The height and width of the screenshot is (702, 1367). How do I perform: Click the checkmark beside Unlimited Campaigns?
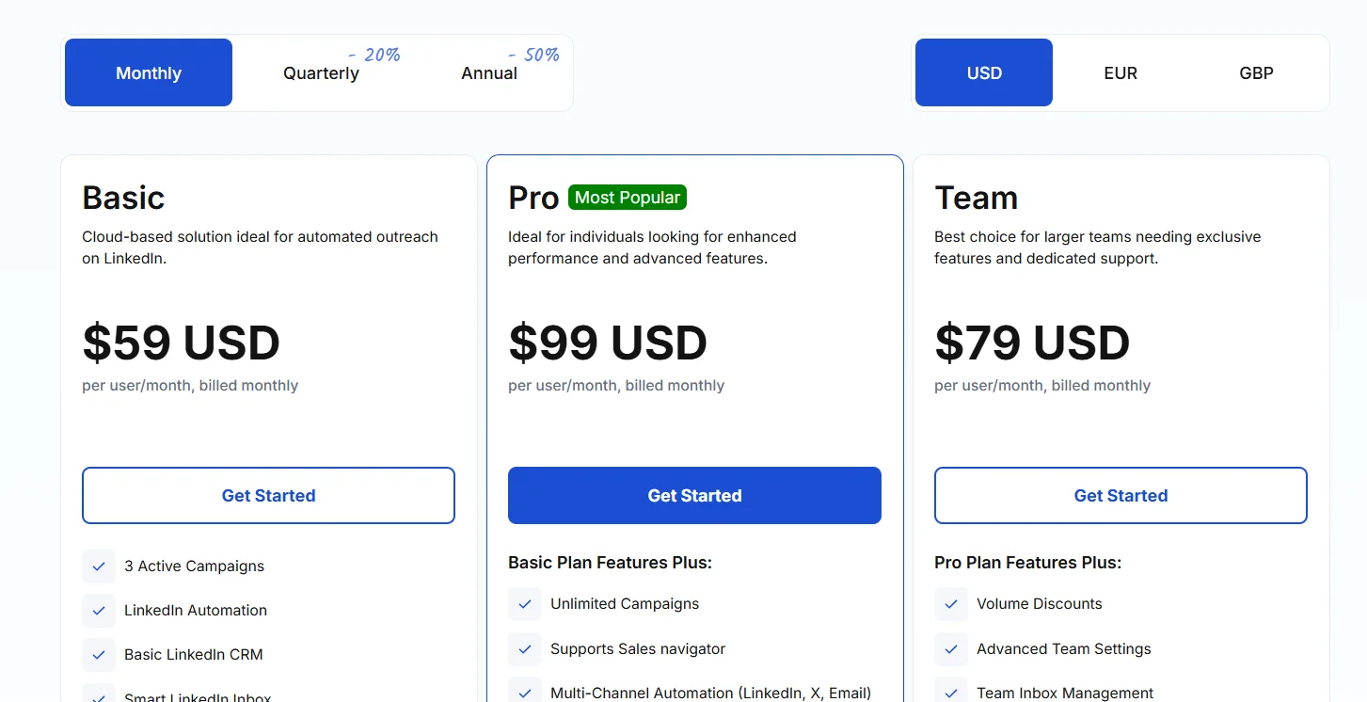525,604
